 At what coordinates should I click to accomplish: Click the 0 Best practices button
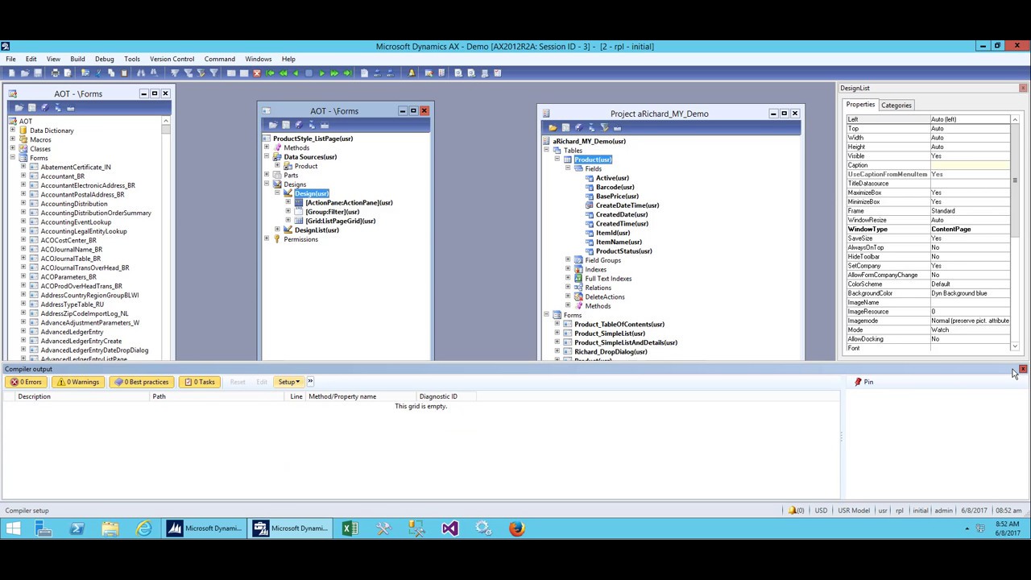pos(142,382)
